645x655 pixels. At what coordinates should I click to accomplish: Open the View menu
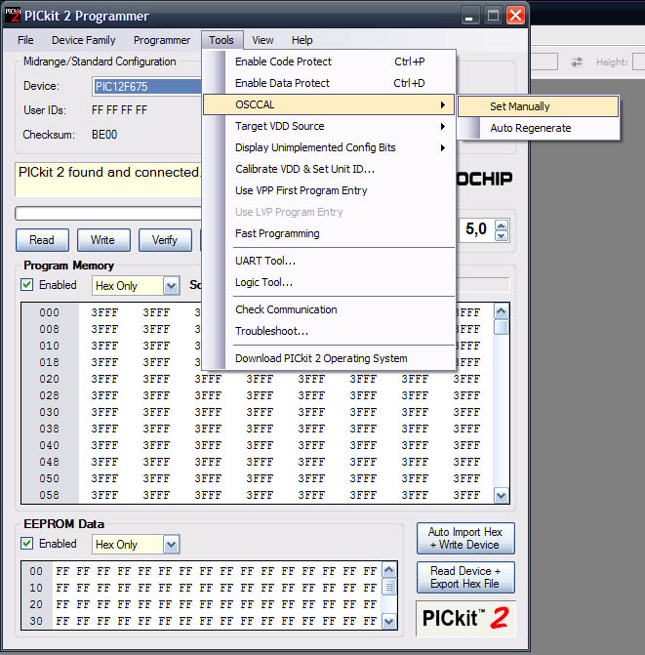262,40
